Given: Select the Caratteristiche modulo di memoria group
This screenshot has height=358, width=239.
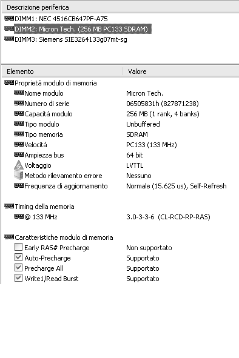Looking at the screenshot, I should point(64,237).
